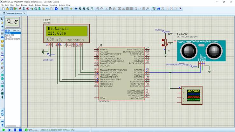The image size is (235, 132).
Task: Stop the running simulation
Action: click(x=20, y=130)
